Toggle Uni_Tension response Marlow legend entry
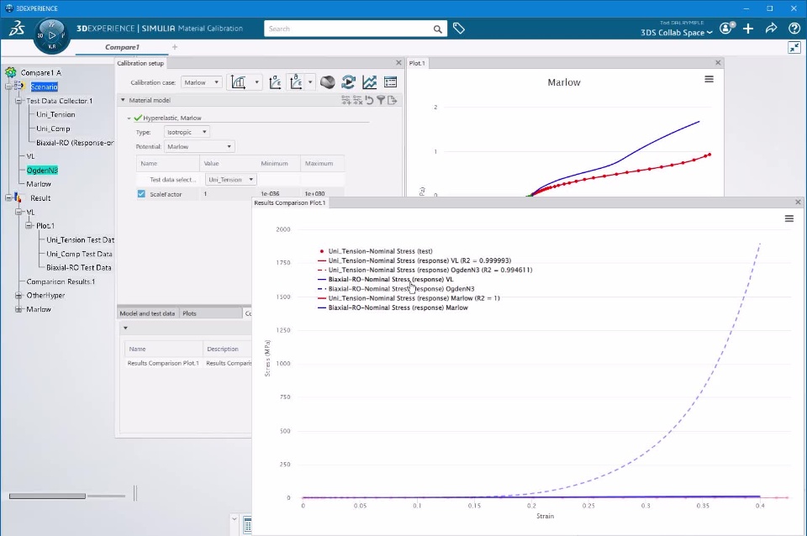This screenshot has height=536, width=807. point(409,298)
